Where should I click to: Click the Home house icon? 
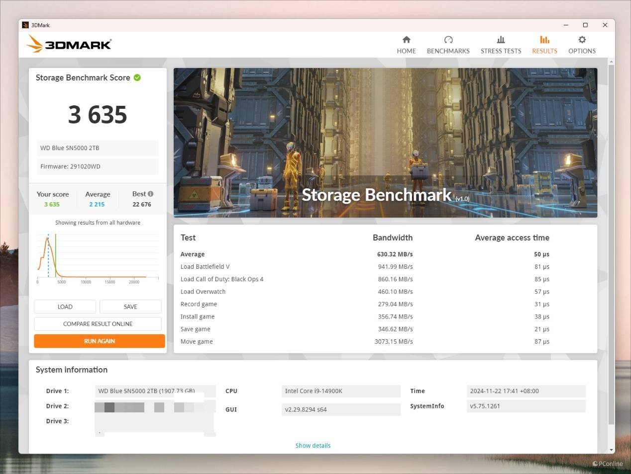pyautogui.click(x=406, y=40)
